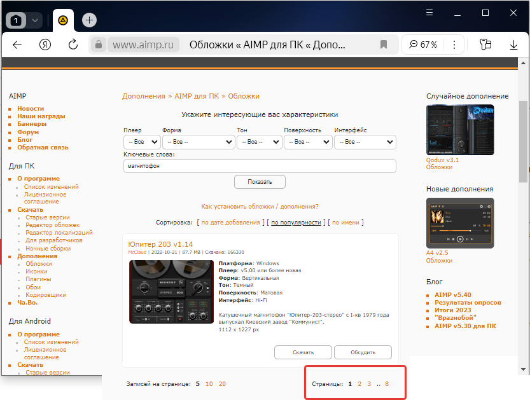Viewport: 530px width, 400px height.
Task: Open the three-dot page options menu
Action: pos(454,45)
